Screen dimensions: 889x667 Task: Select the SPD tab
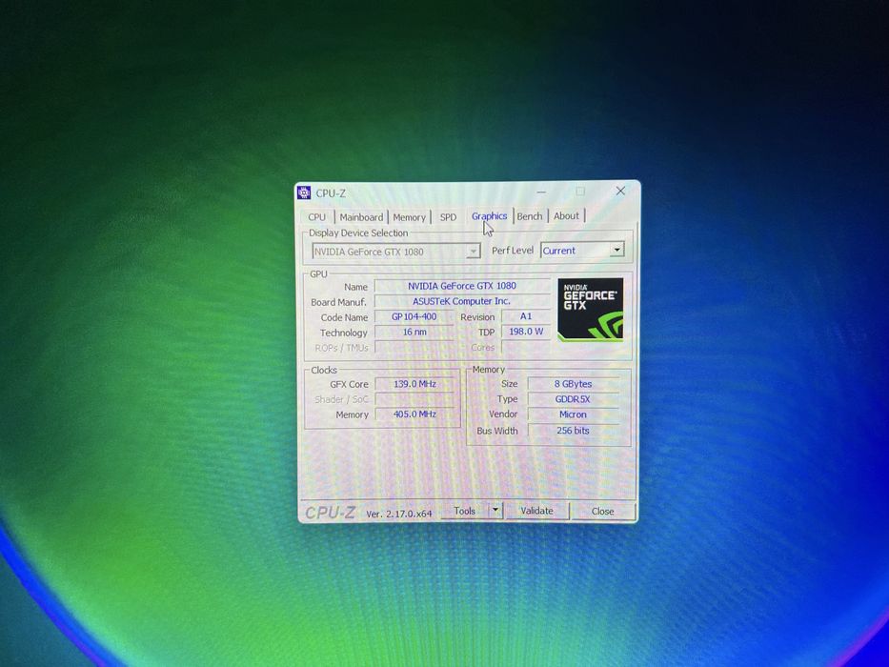coord(448,217)
